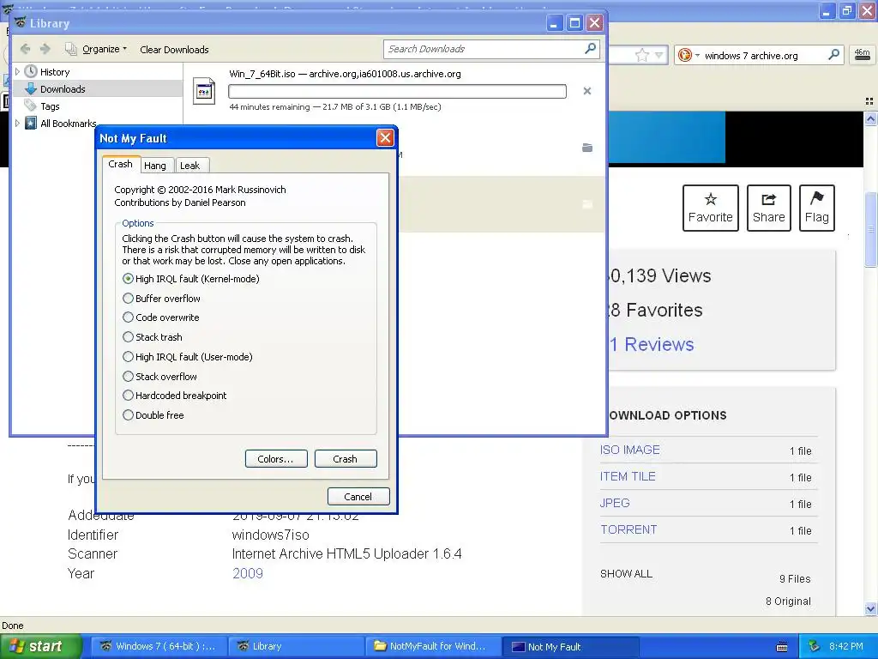The image size is (878, 659).
Task: Click the Share button on archive page
Action: click(x=769, y=208)
